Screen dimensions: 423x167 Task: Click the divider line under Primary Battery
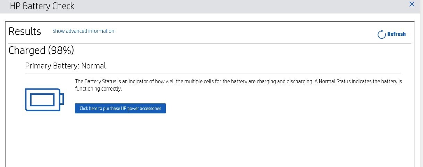pos(212,73)
